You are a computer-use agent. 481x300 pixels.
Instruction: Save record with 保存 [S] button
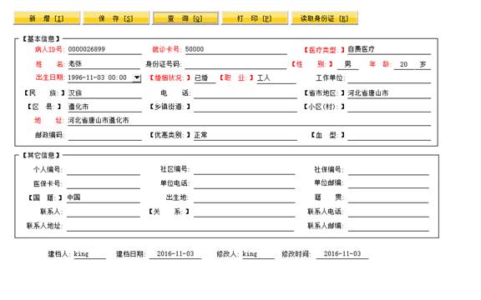coord(116,18)
